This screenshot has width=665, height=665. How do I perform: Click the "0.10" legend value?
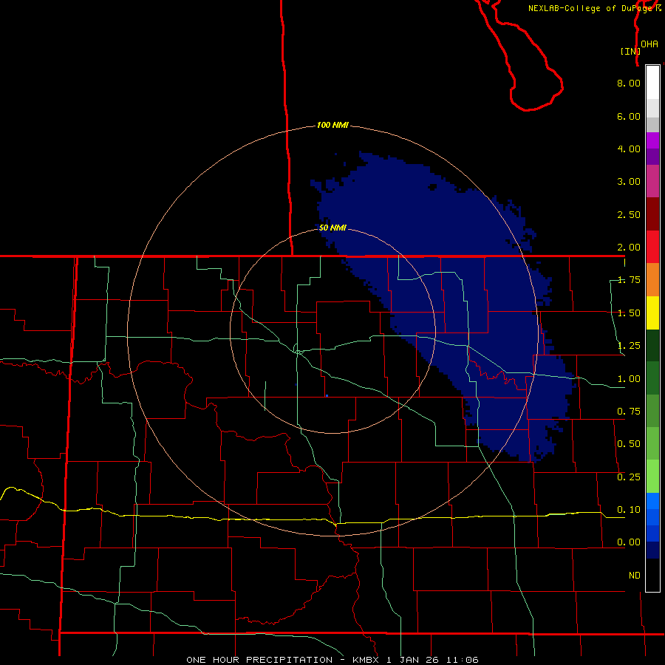coord(629,510)
